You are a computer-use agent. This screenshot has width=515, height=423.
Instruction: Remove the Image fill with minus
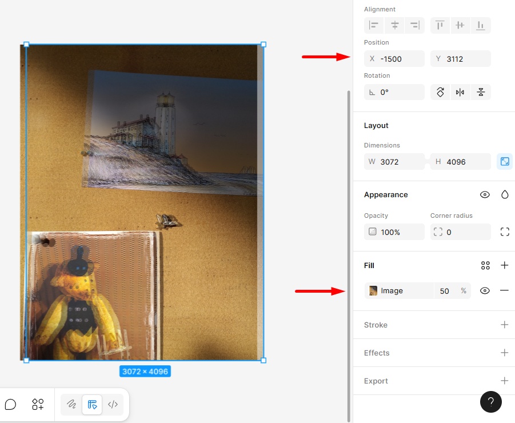click(x=505, y=290)
